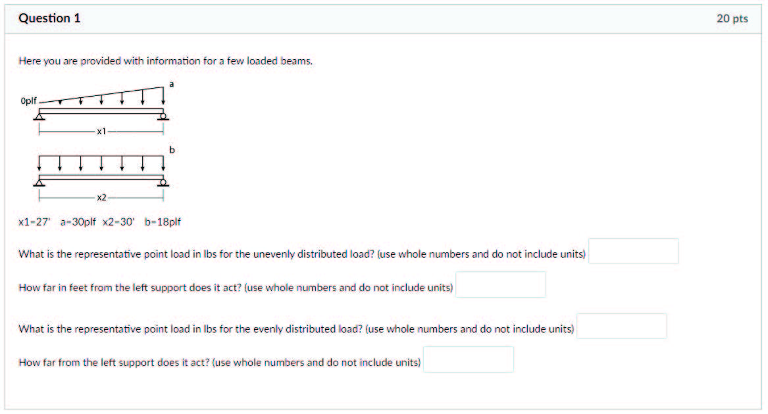Select the text b=18plf

(x=163, y=222)
